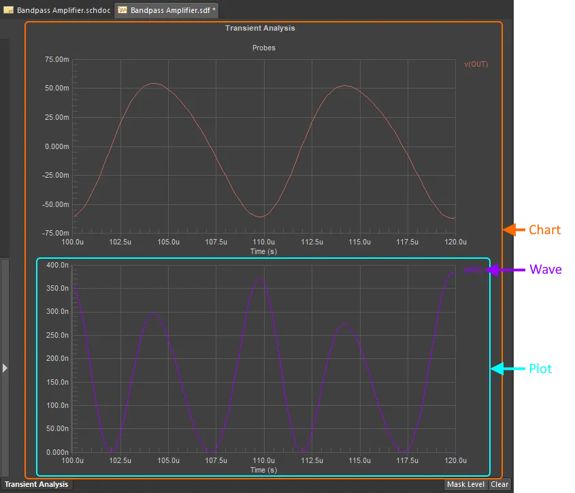
Task: Click 112.5u on the lower plot time axis
Action: tap(312, 460)
